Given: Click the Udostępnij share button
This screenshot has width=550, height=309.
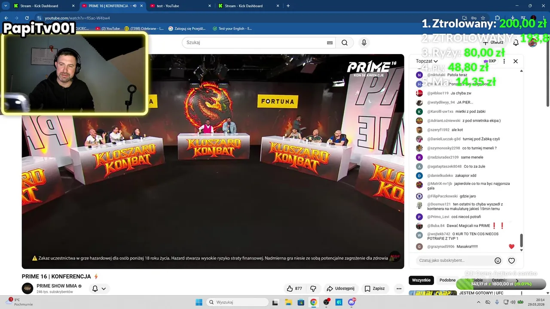Looking at the screenshot, I should coord(340,288).
